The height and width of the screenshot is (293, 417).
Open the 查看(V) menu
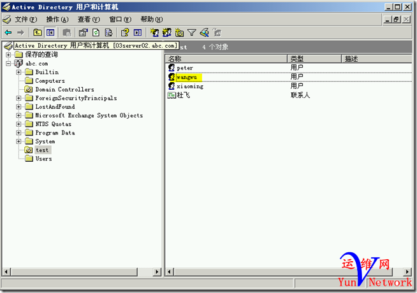89,19
